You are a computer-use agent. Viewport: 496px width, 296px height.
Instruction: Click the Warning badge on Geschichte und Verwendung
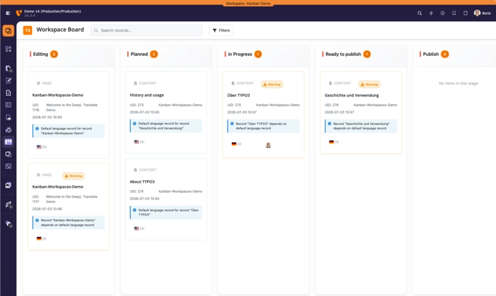point(369,84)
